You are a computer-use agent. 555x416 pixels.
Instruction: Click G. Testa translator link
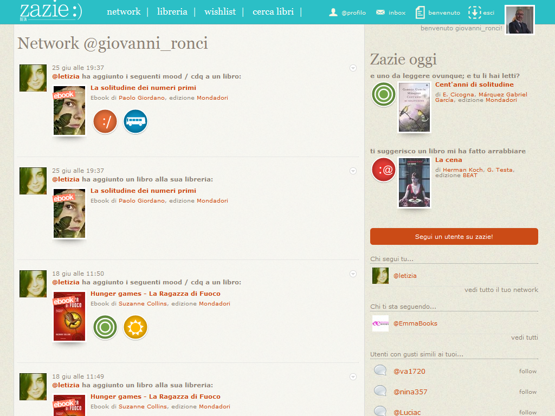[500, 170]
